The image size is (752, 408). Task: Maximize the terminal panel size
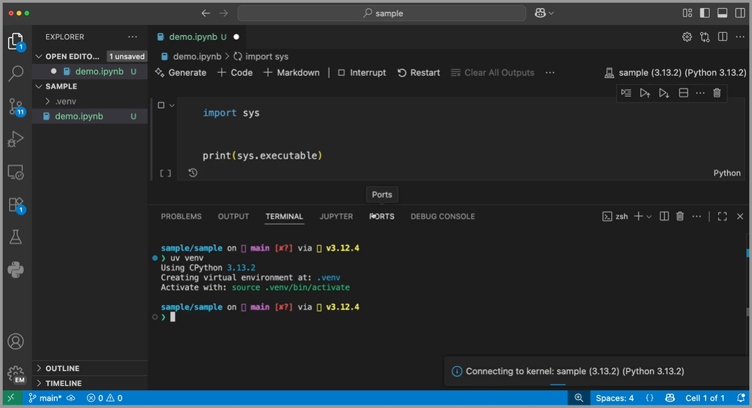(x=722, y=216)
